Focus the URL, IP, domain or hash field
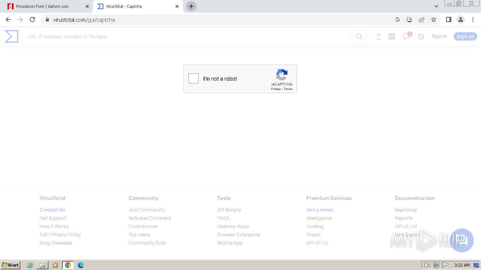 click(x=188, y=36)
